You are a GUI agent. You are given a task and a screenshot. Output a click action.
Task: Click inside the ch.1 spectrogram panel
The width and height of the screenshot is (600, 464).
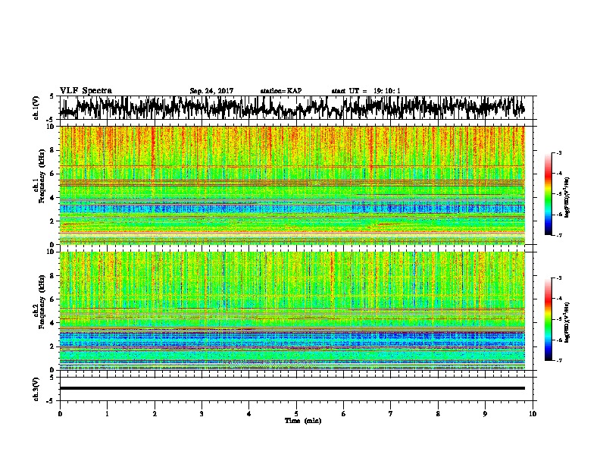click(292, 185)
